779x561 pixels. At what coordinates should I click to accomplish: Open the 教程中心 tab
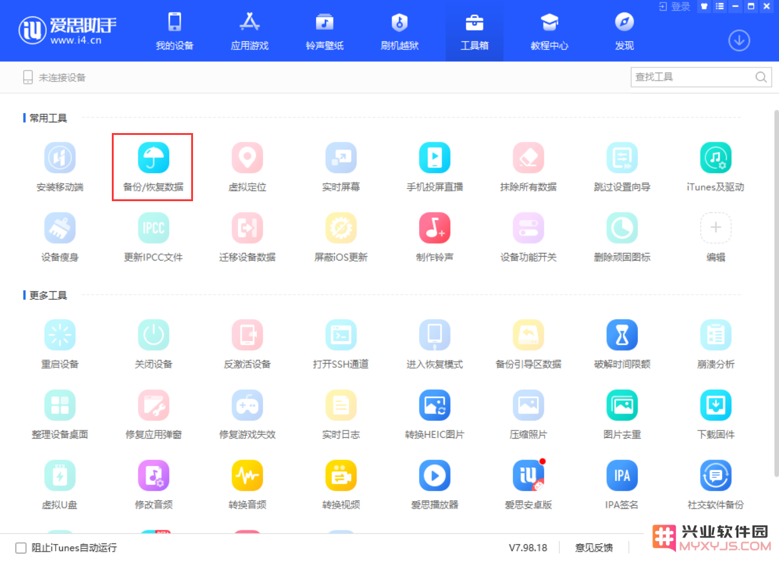550,31
